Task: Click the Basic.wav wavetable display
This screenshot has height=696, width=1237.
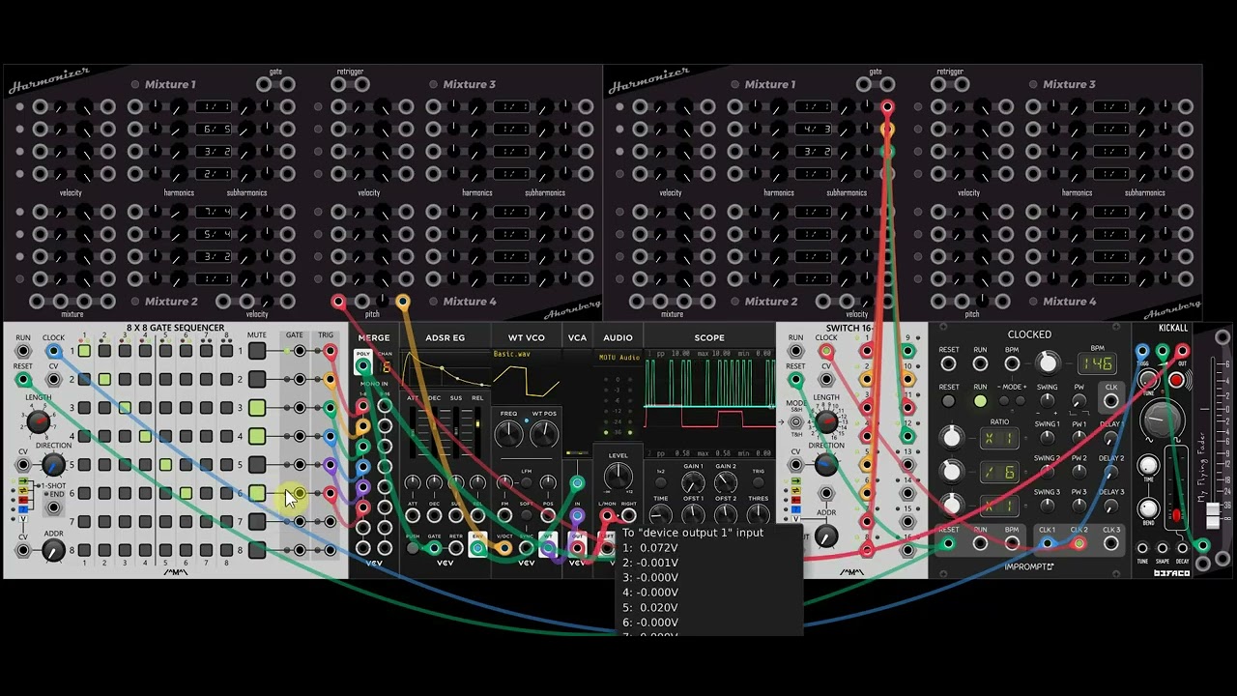Action: coord(527,377)
